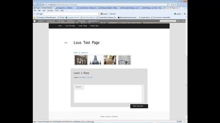The width and height of the screenshot is (220, 123).
Task: Expand the Google toolbar search history dropdown
Action: pos(99,14)
